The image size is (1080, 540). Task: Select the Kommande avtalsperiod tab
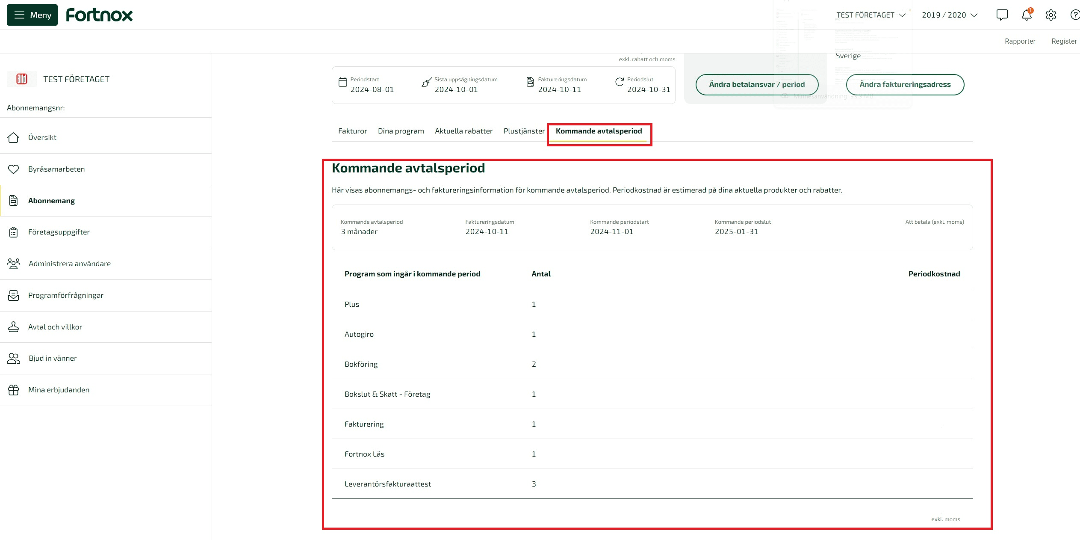599,131
